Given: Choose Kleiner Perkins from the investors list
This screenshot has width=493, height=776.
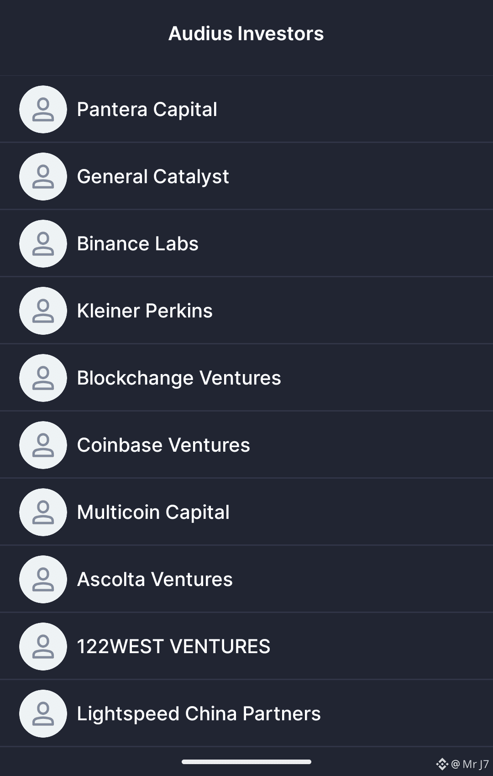Looking at the screenshot, I should (246, 311).
